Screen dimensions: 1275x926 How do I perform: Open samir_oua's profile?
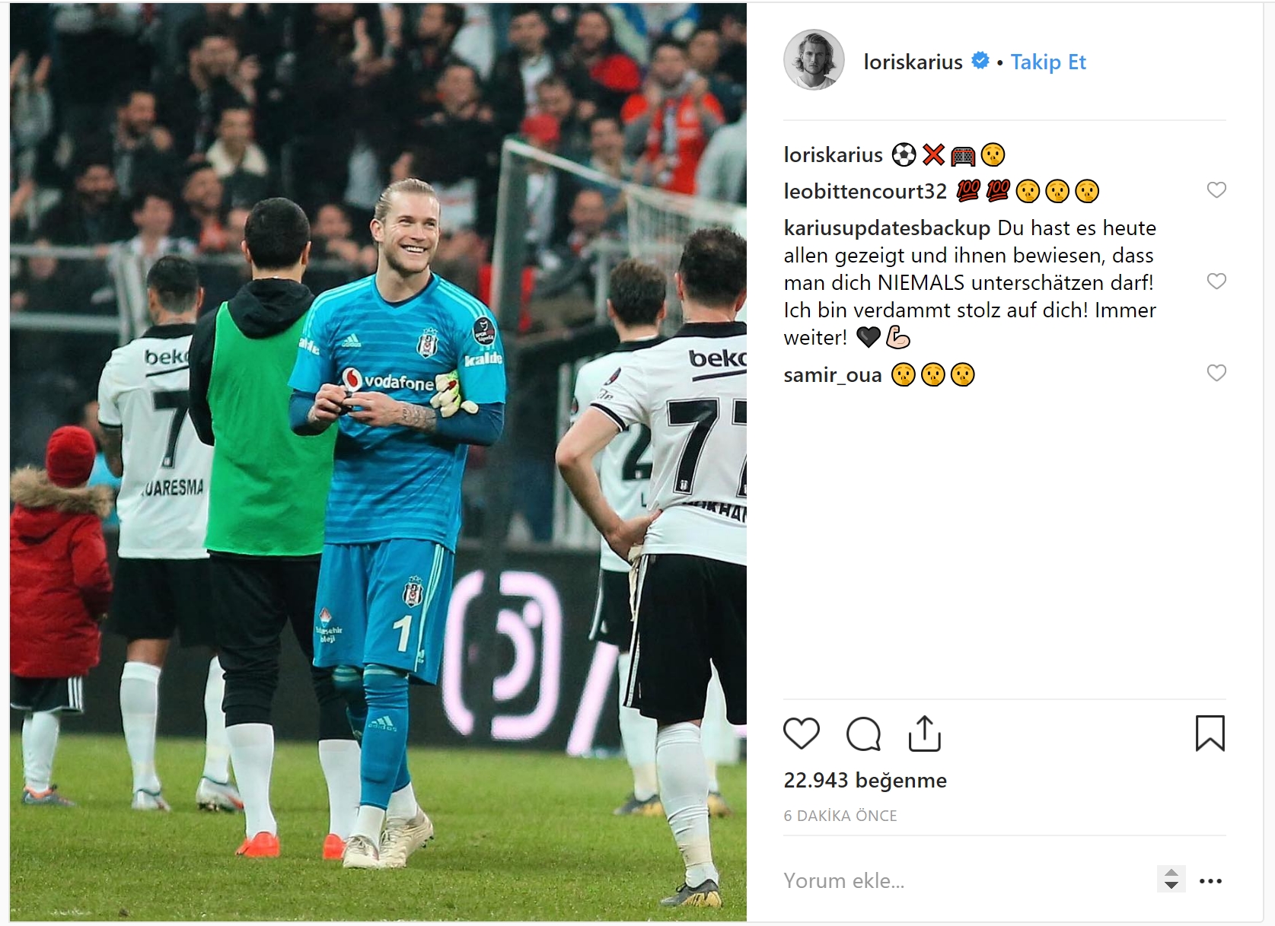[x=833, y=374]
